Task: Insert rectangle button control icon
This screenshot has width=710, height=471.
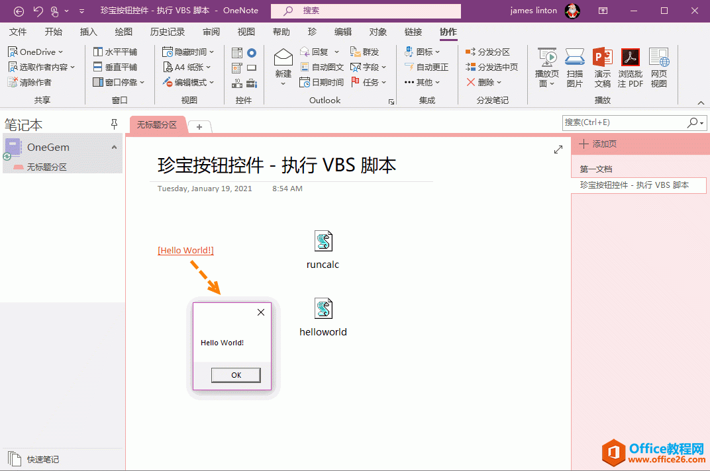Action: click(x=252, y=68)
